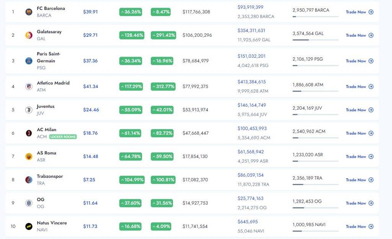Click Atletico Madrid's 312.77% change badge
Image resolution: width=392 pixels, height=239 pixels.
163,86
